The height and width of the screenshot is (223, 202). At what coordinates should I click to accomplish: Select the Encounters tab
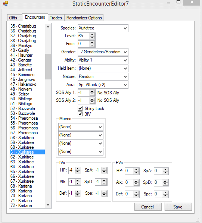click(x=35, y=17)
